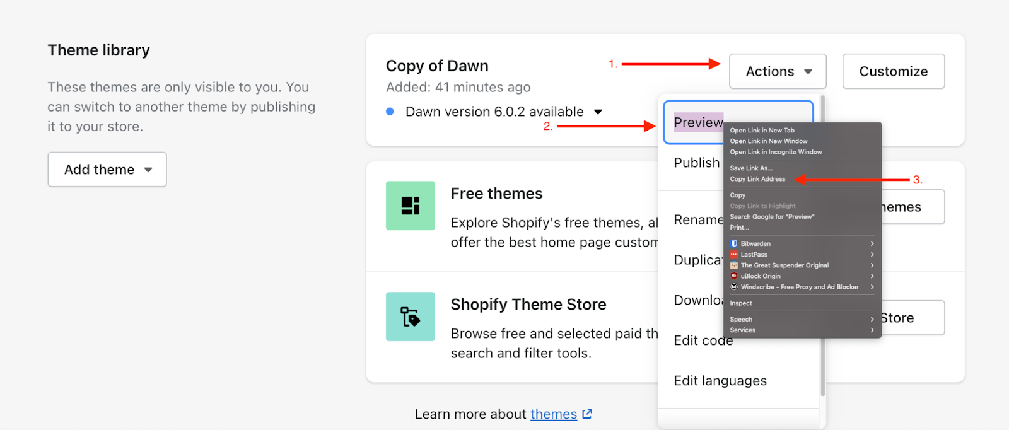Open the uBlock Origin submenu
1009x430 pixels.
[802, 276]
